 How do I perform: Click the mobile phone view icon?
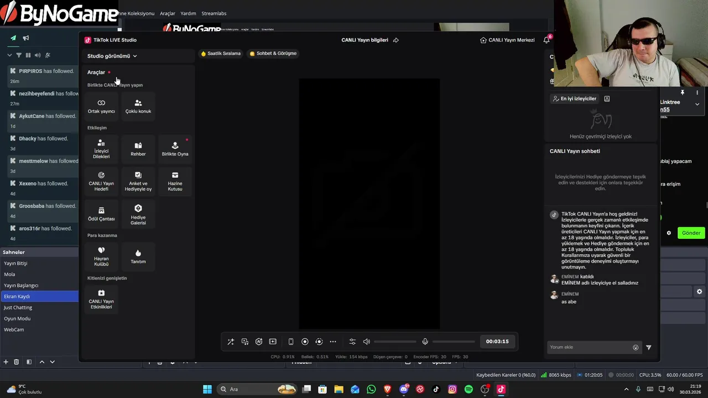point(291,342)
